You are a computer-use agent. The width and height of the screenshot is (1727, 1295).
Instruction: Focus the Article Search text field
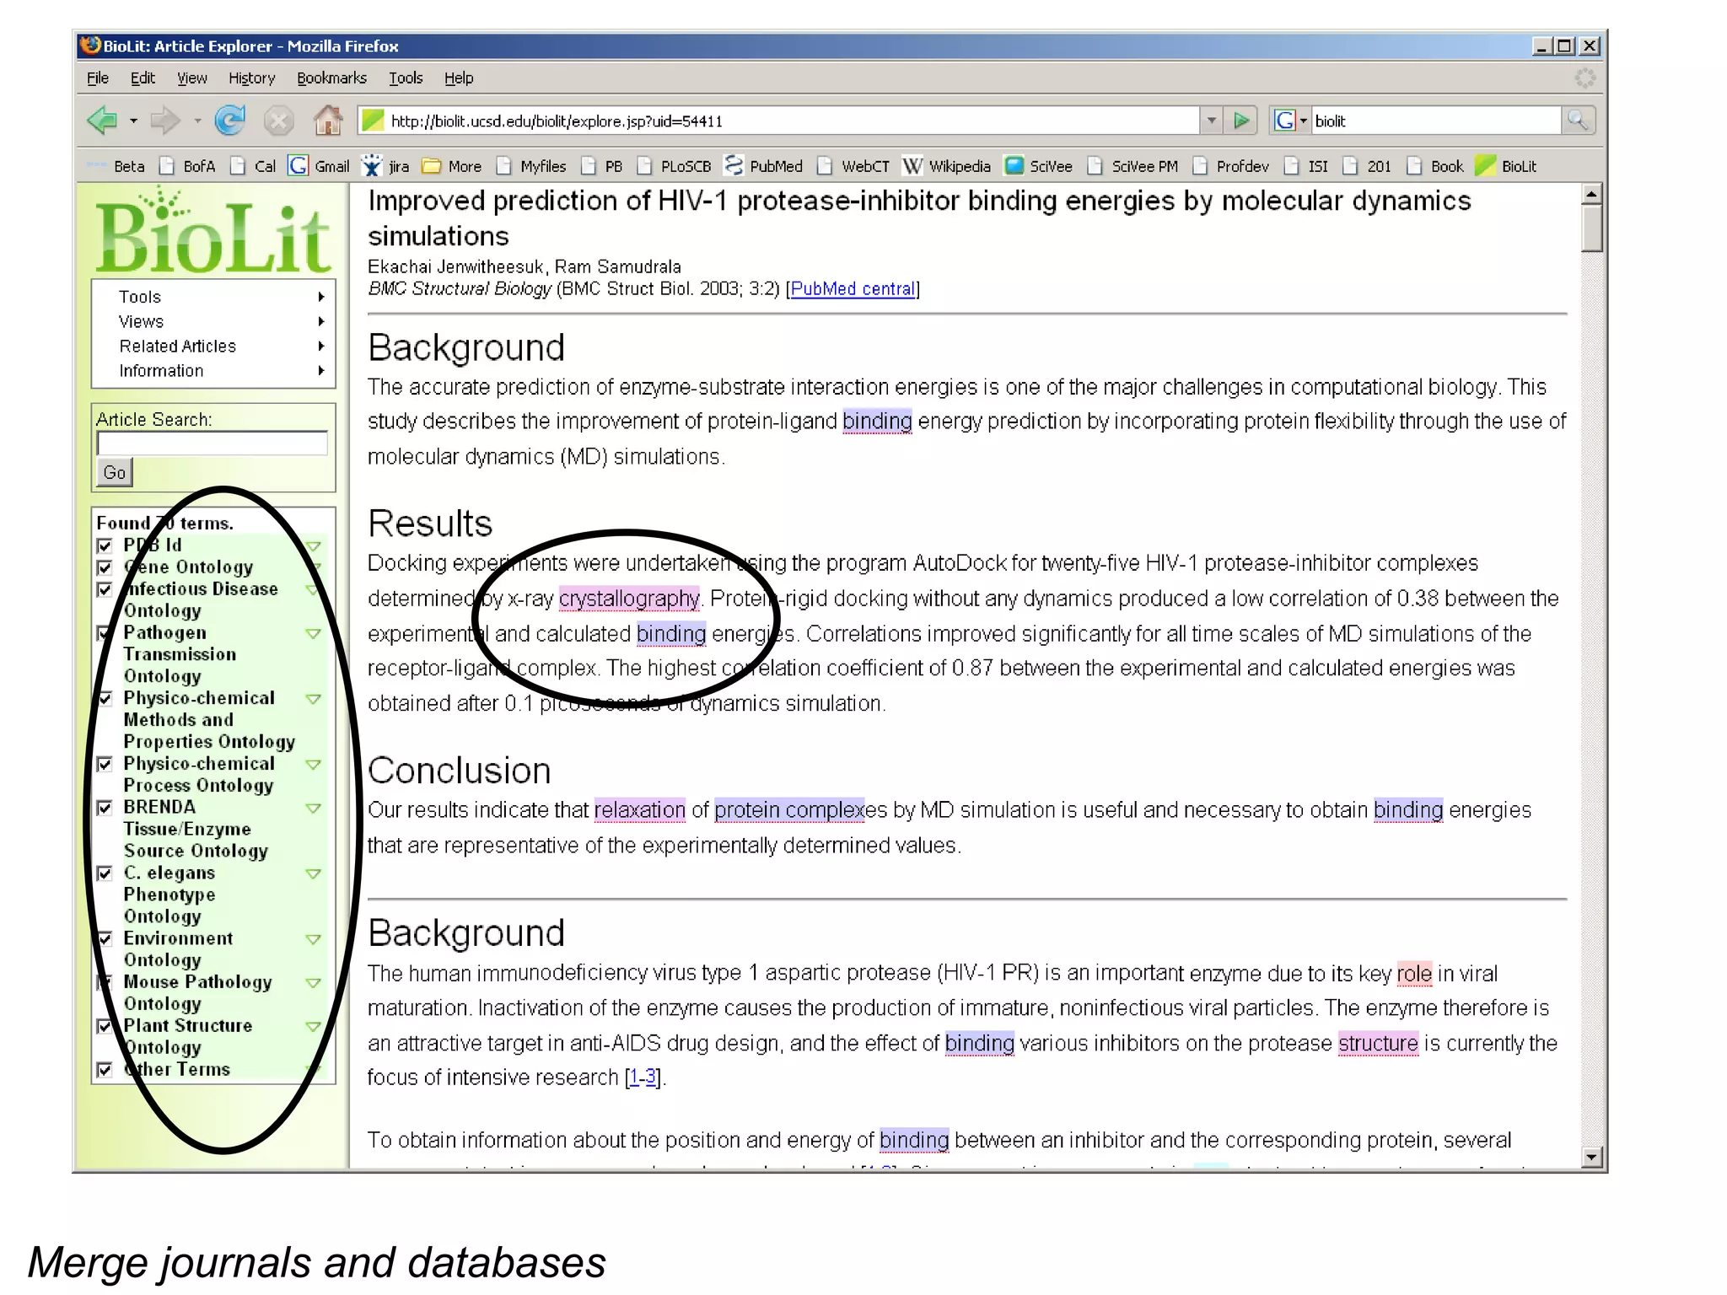[212, 443]
